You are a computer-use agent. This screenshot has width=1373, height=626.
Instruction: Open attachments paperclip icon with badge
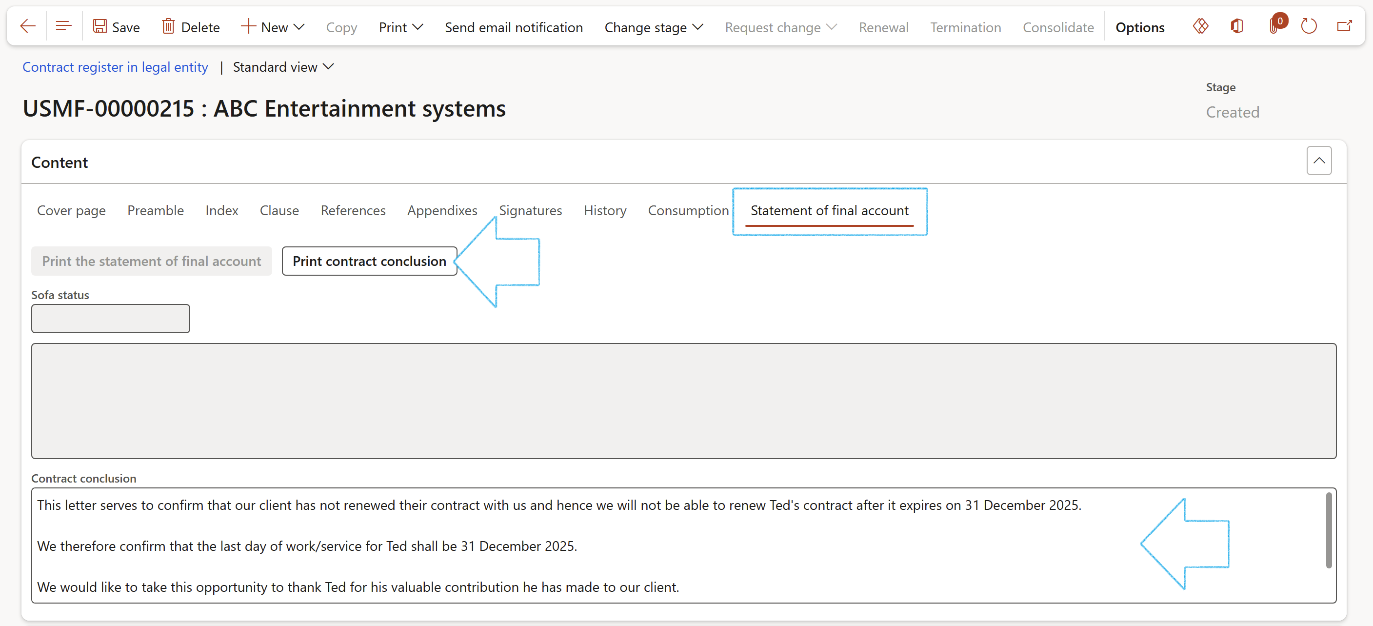click(1274, 27)
